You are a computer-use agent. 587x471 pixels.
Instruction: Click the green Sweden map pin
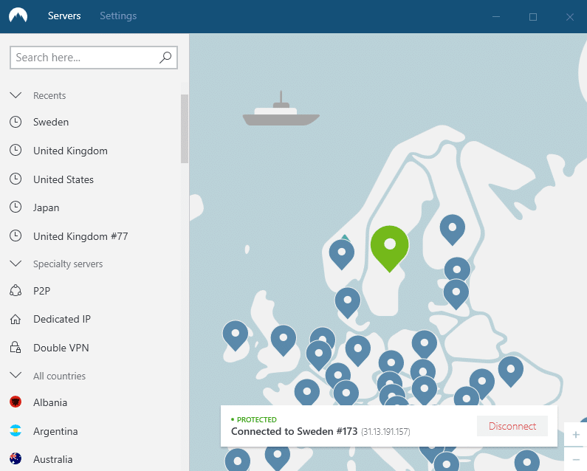tap(390, 247)
